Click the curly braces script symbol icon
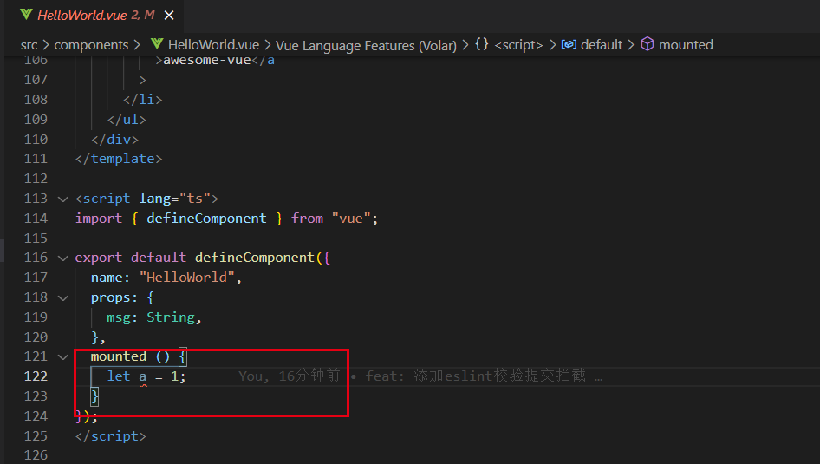The width and height of the screenshot is (820, 464). pyautogui.click(x=482, y=44)
